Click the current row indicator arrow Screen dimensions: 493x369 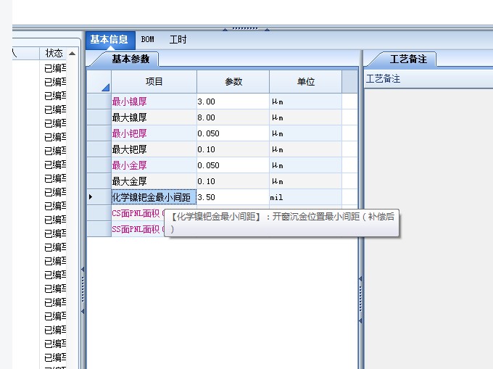click(91, 197)
